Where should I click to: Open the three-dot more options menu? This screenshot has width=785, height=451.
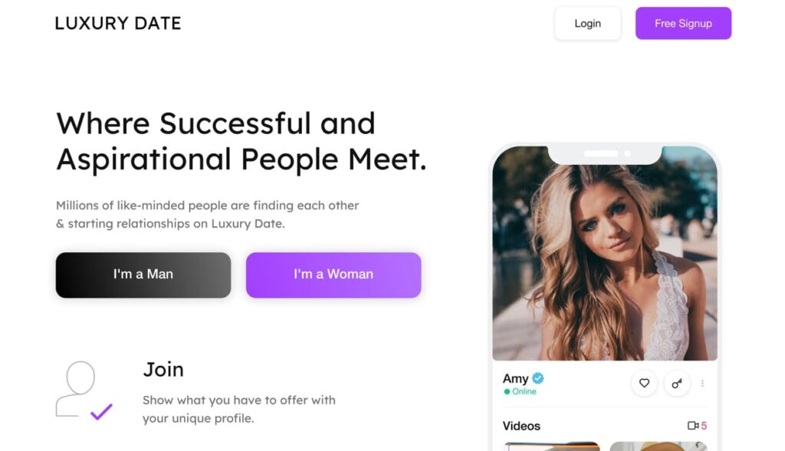click(x=703, y=384)
